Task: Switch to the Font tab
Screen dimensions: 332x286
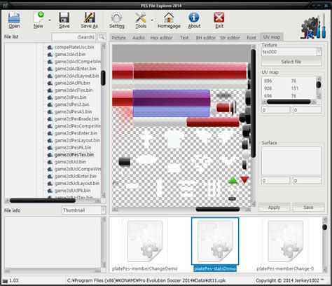Action: pos(251,38)
